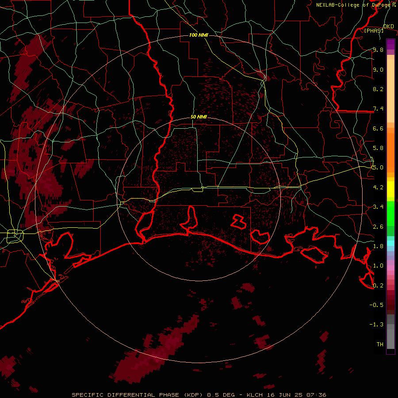Click the 5.0 value on color scale
The image size is (398, 398).
378,168
